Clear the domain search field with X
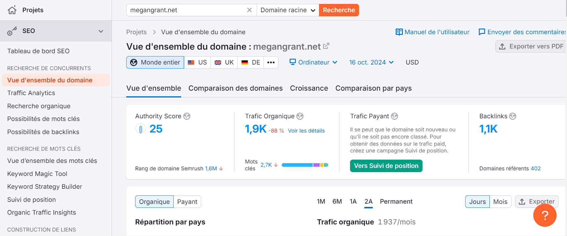This screenshot has width=567, height=236. point(249,10)
